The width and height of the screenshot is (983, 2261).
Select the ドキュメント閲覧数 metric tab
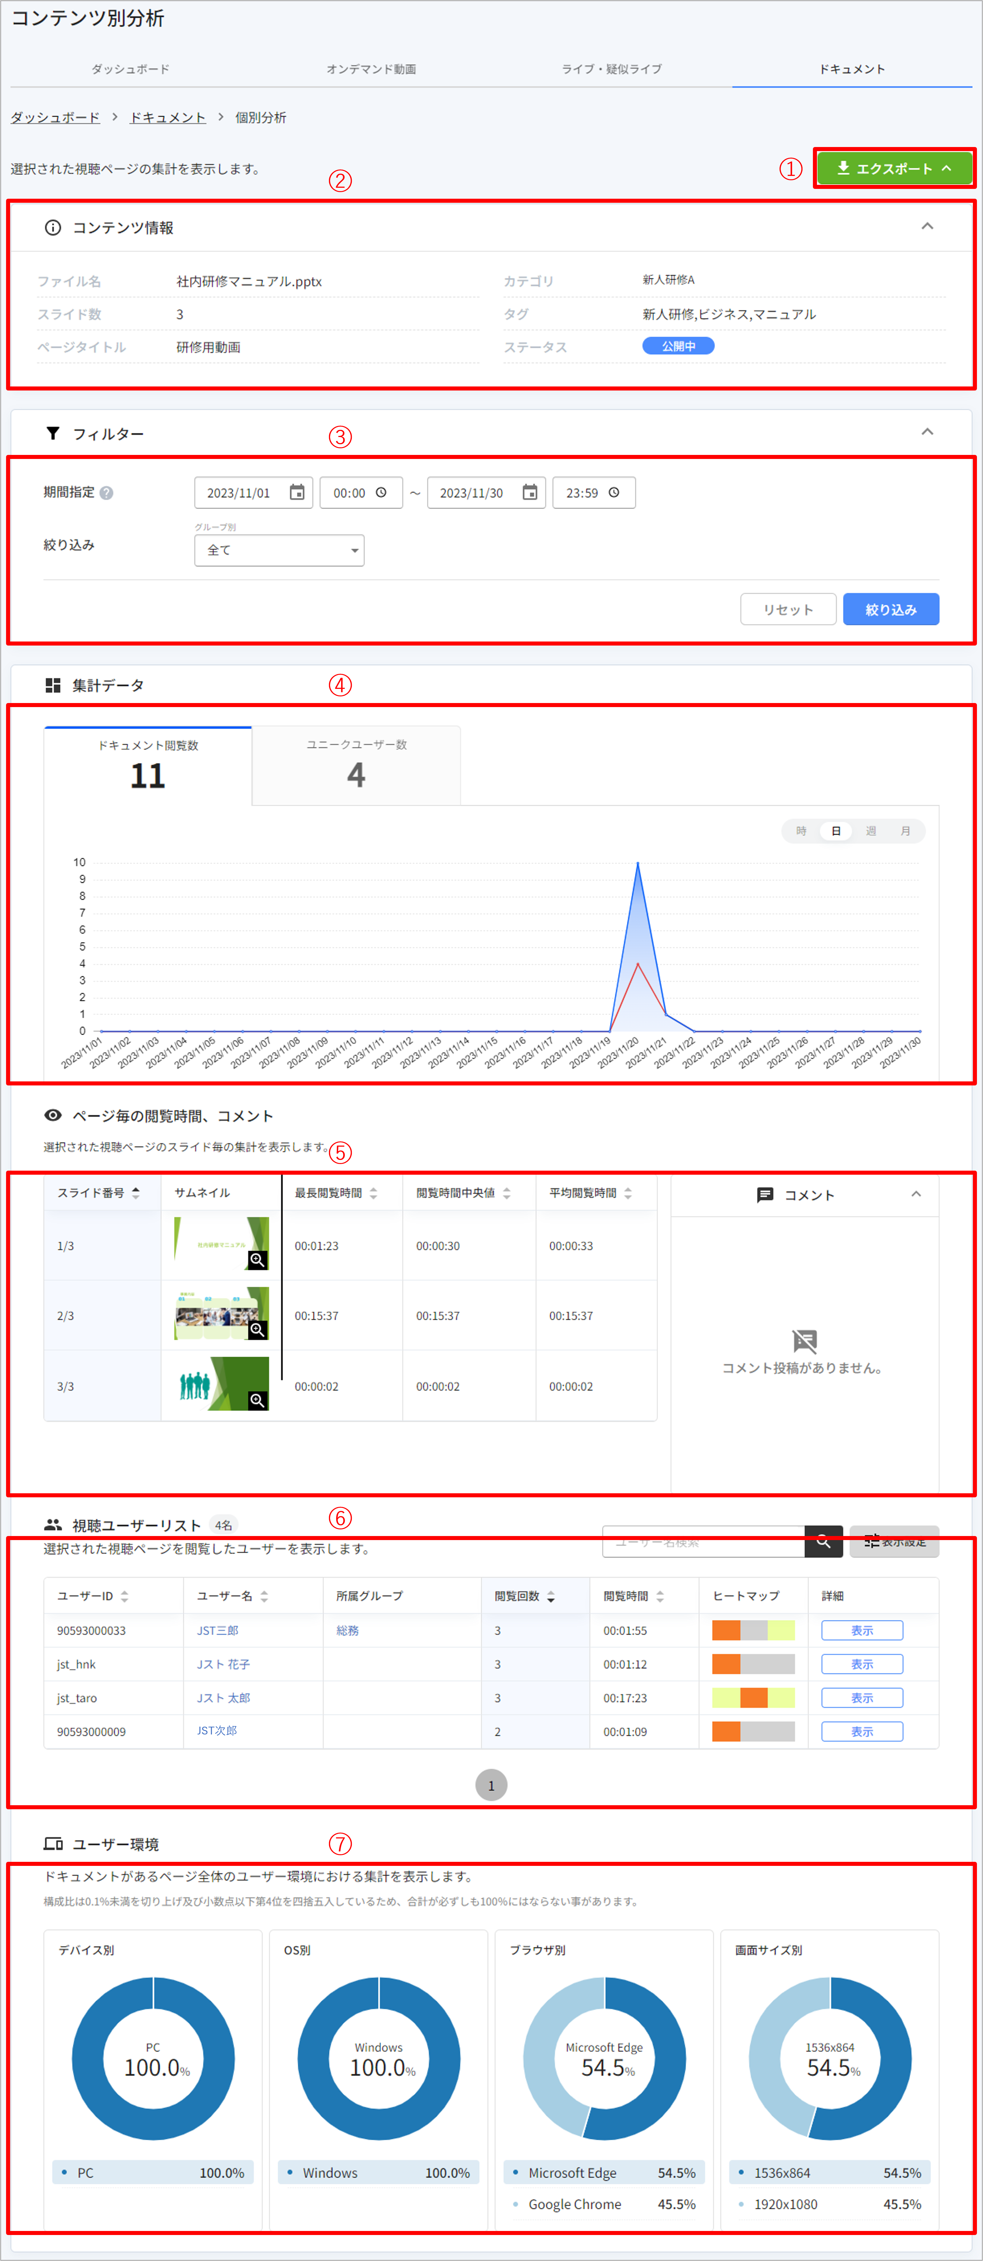point(148,765)
